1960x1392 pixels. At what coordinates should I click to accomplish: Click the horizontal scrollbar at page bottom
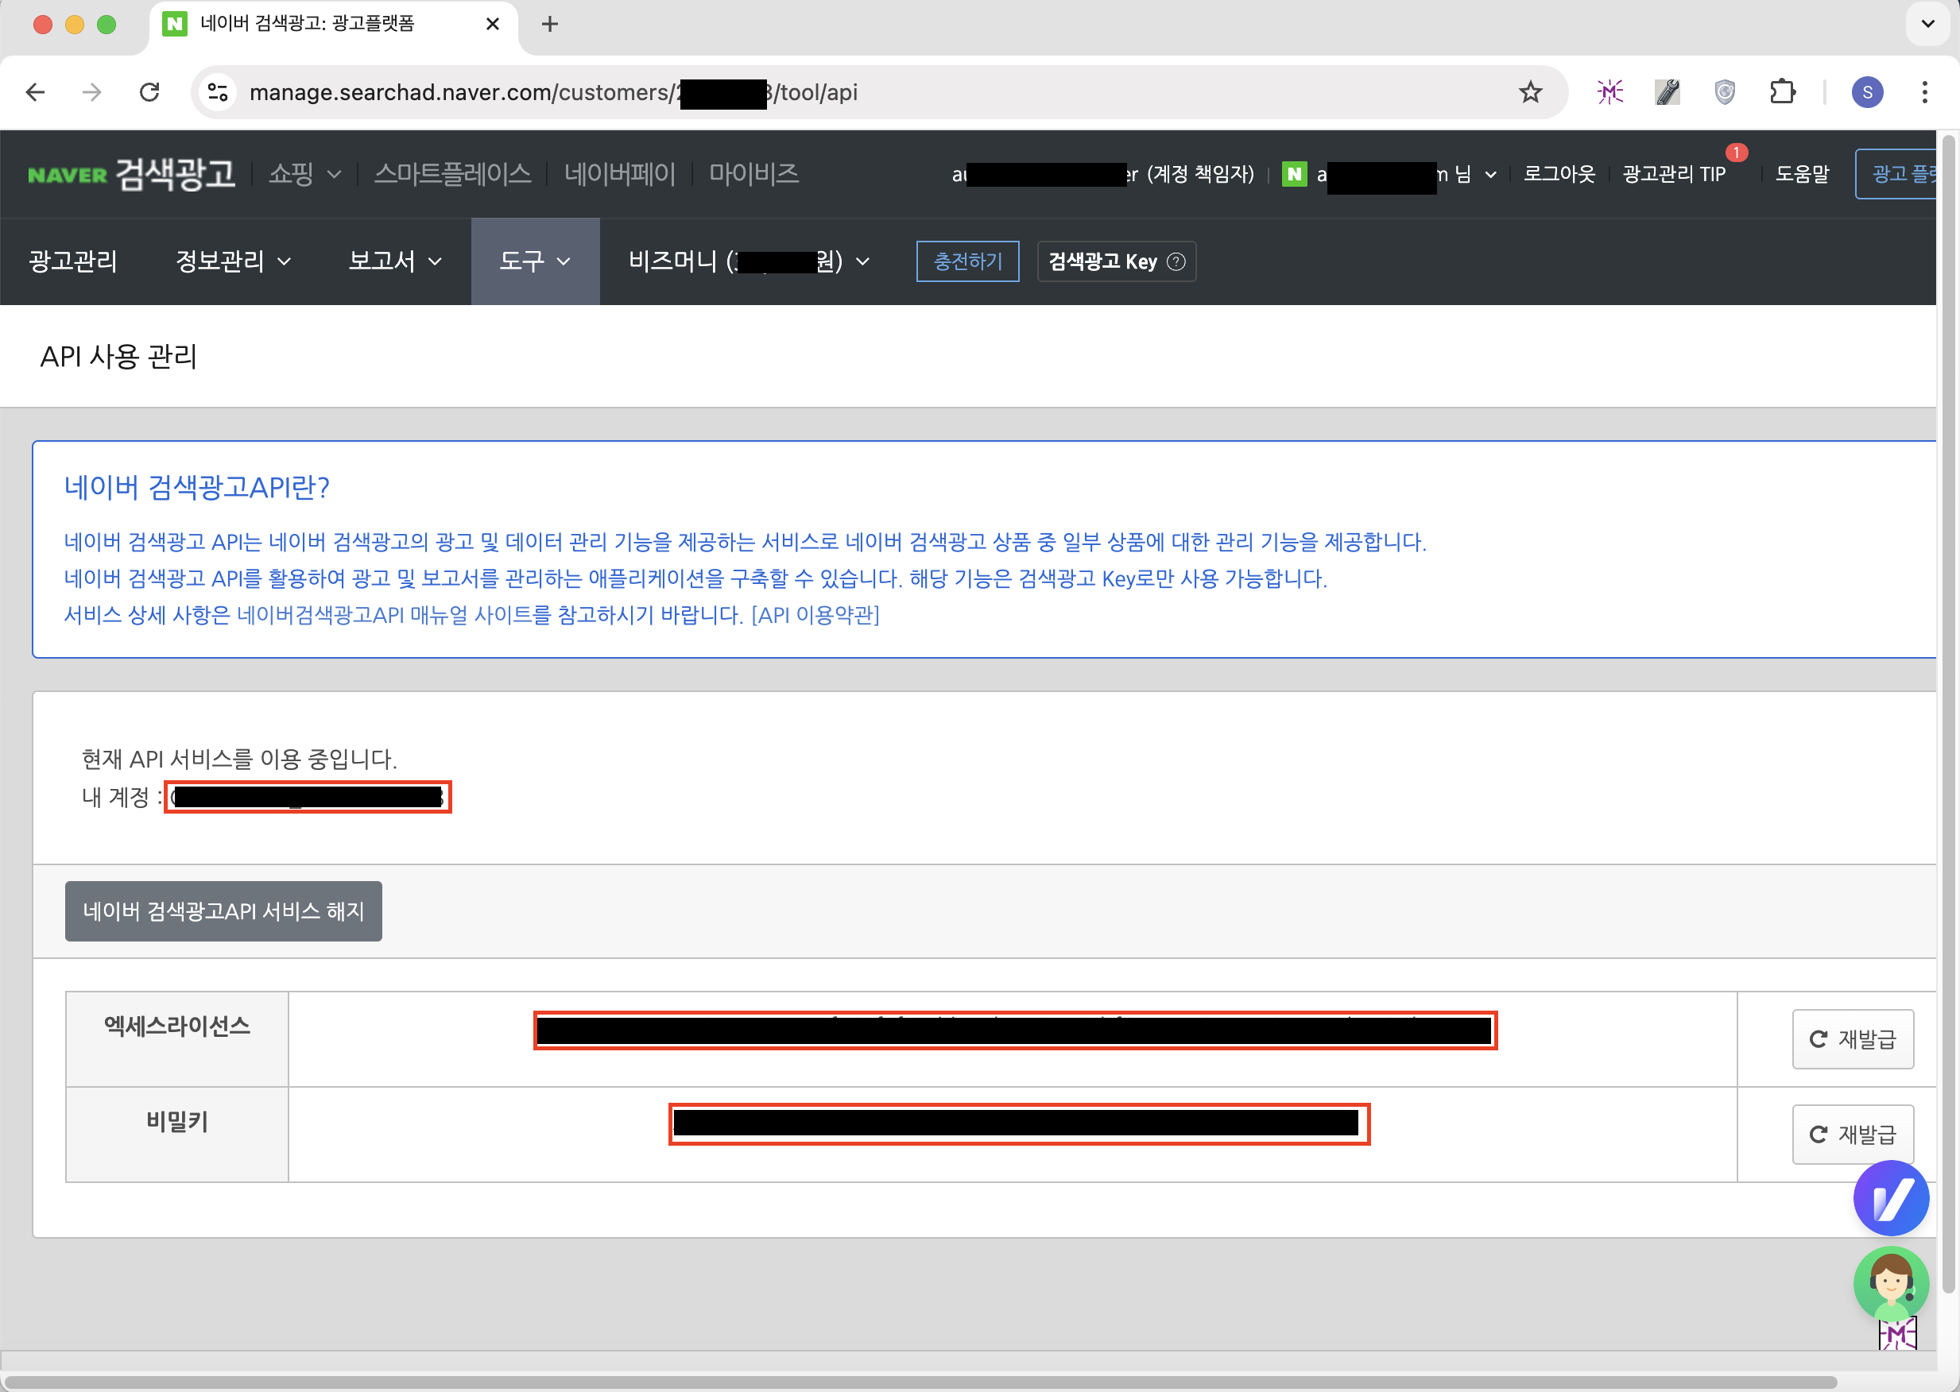coord(917,1382)
